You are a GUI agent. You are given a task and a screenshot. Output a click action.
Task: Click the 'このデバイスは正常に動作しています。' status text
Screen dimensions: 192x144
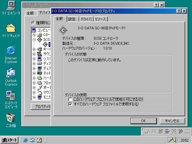tap(94, 60)
